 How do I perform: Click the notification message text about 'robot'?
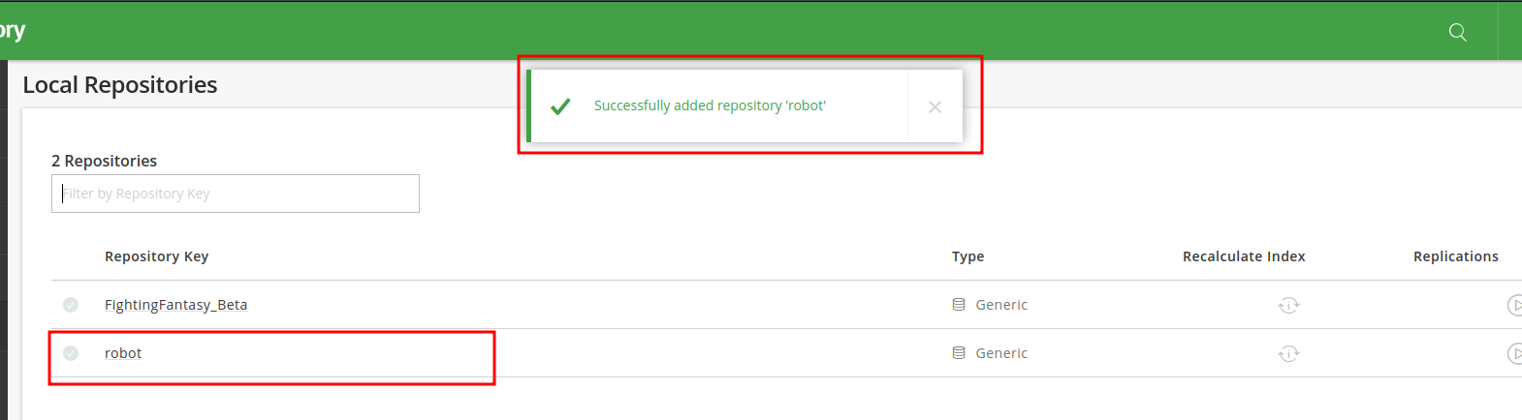pyautogui.click(x=710, y=105)
